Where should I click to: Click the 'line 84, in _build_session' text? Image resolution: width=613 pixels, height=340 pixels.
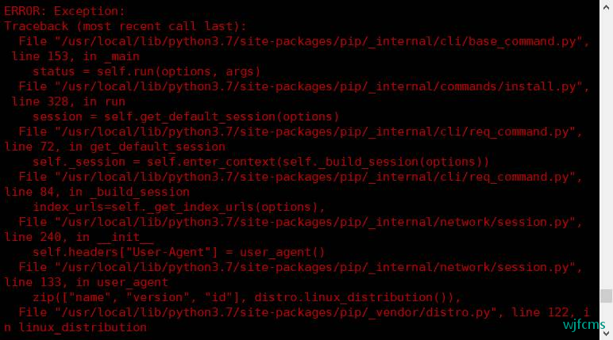tap(97, 192)
